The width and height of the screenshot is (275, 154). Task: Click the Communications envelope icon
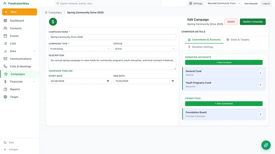[5, 59]
